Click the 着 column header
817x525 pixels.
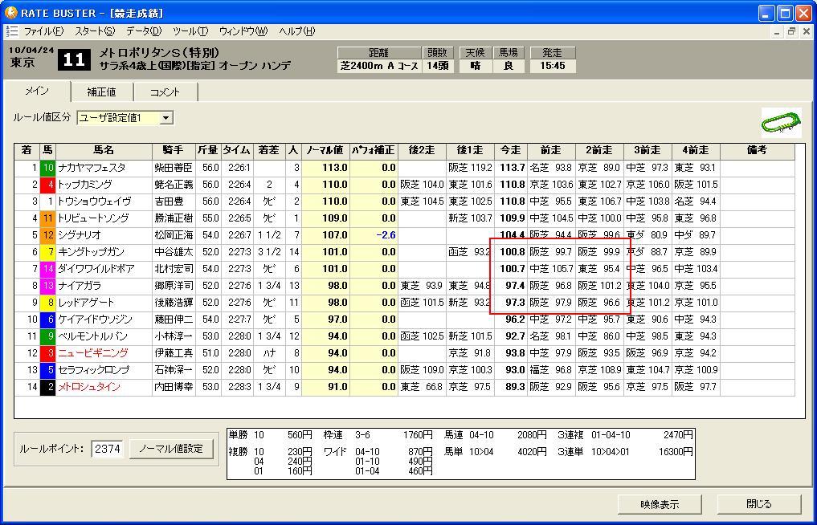pyautogui.click(x=27, y=151)
